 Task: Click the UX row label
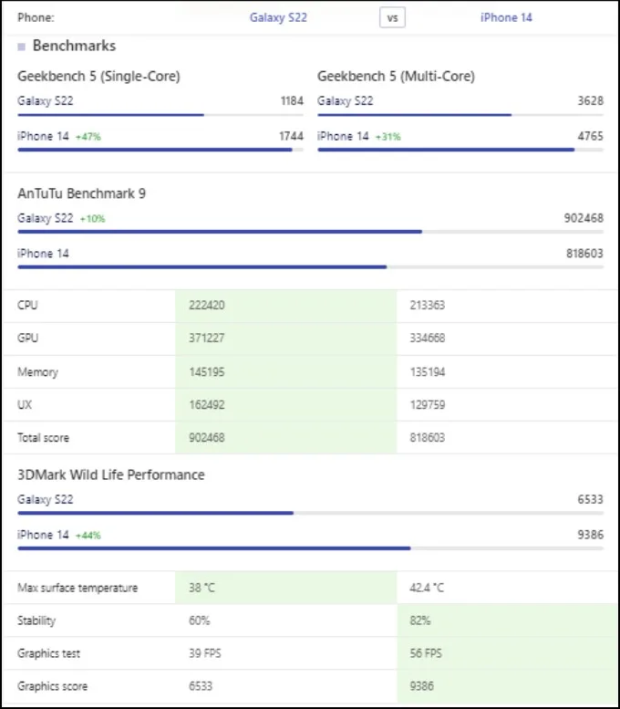point(25,405)
